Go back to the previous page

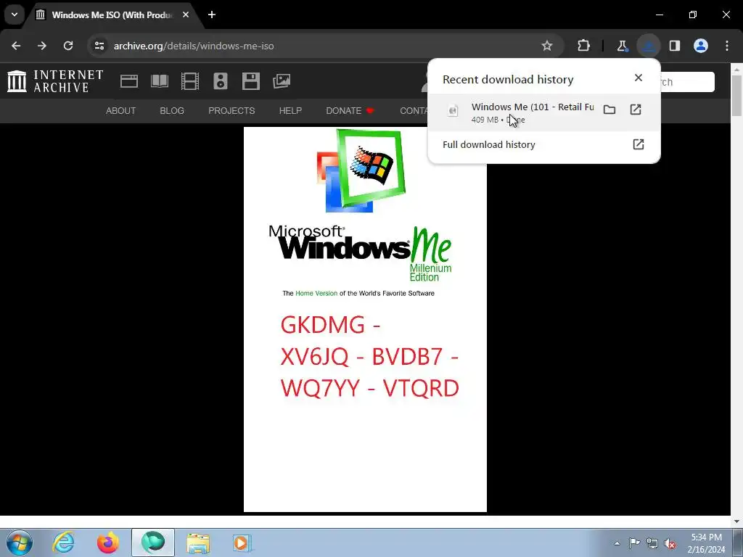coord(16,46)
